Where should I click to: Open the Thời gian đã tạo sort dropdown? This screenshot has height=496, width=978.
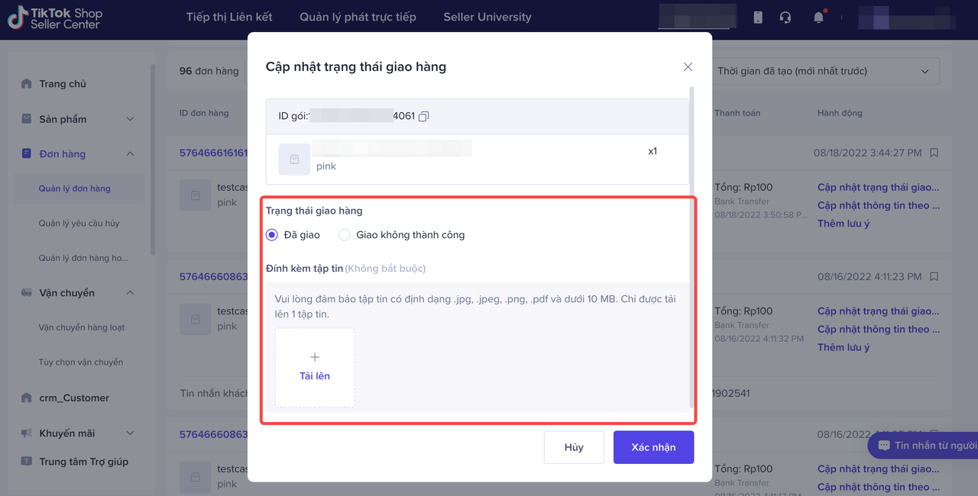coord(823,71)
